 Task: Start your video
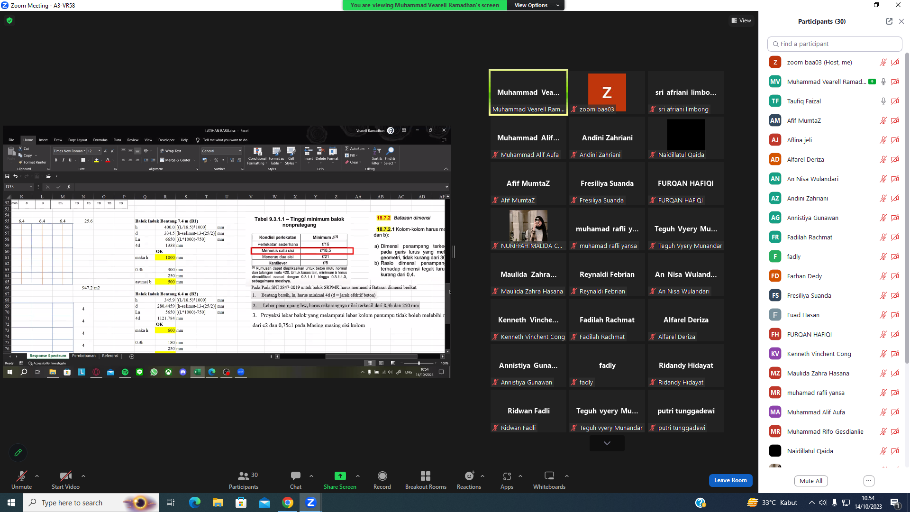tap(65, 480)
